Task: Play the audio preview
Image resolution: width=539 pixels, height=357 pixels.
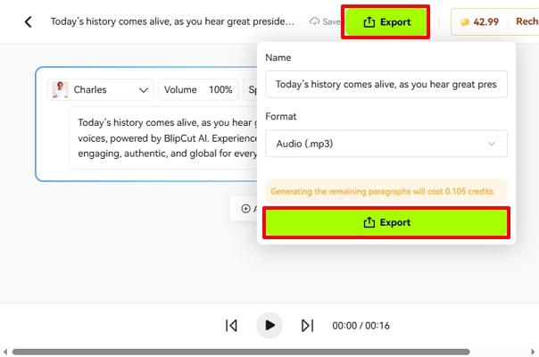Action: [x=269, y=326]
